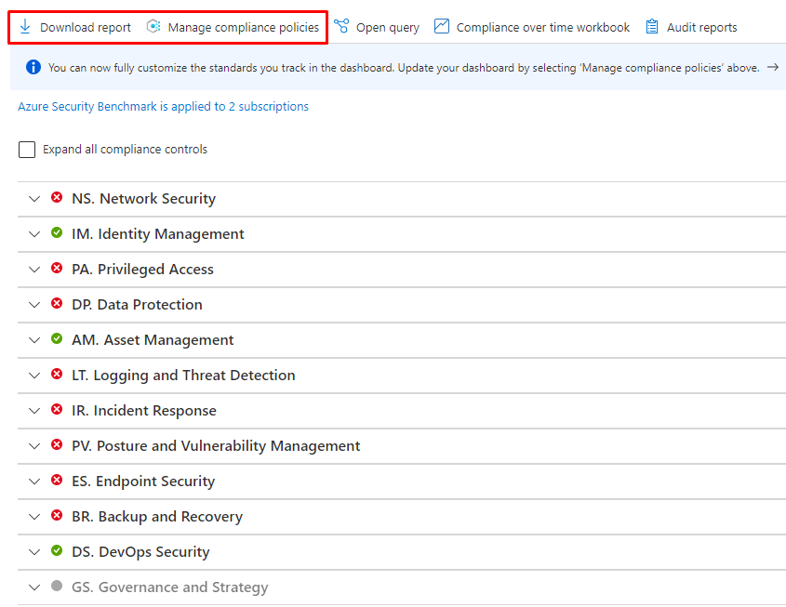Expand the DP. Data Protection chevron
Screen dimensions: 786x607
(x=34, y=305)
